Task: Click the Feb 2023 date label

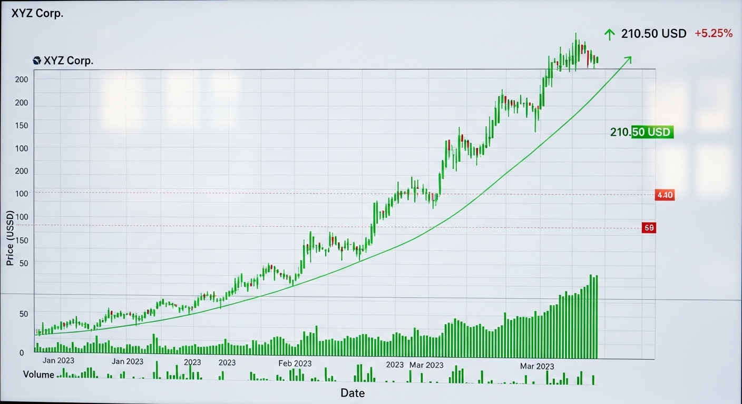Action: click(295, 363)
